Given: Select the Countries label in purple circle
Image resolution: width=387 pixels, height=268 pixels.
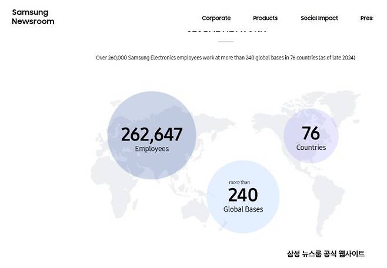Looking at the screenshot, I should point(311,148).
